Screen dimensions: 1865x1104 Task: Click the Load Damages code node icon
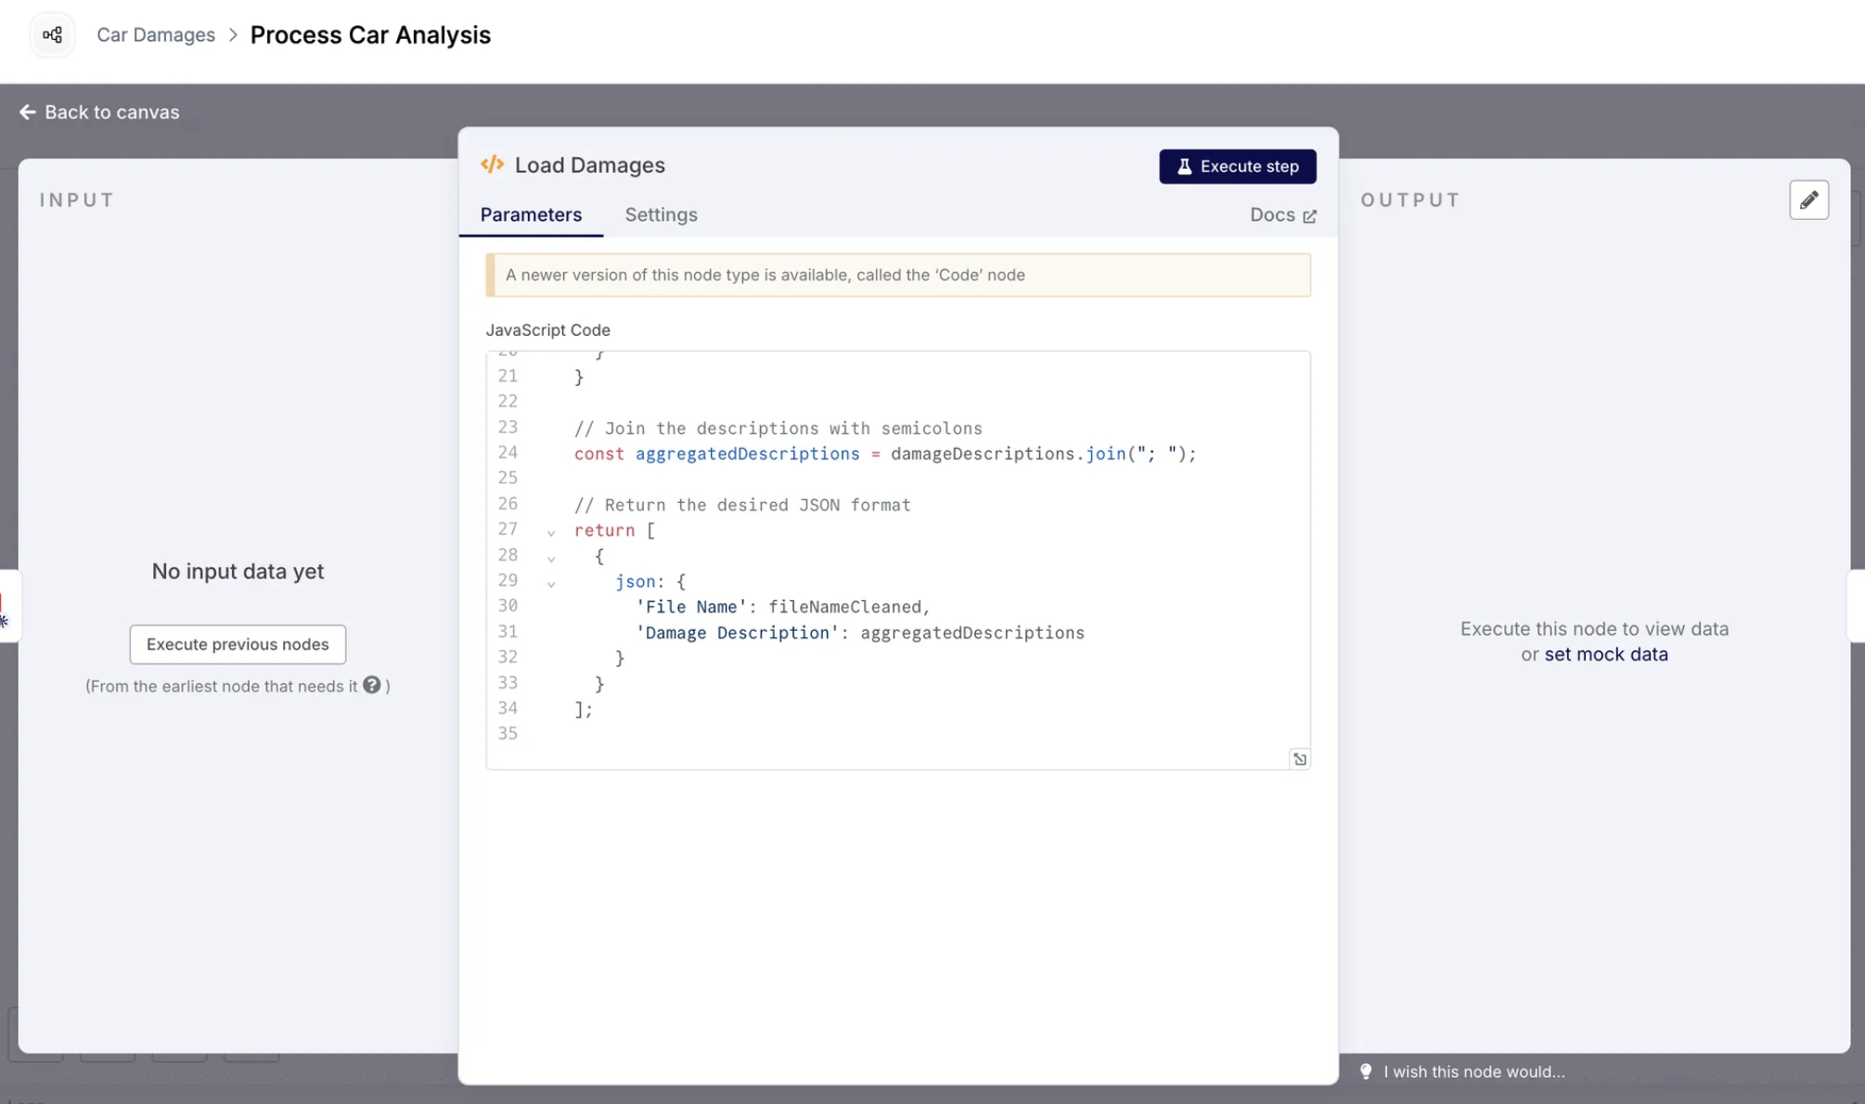pos(492,164)
